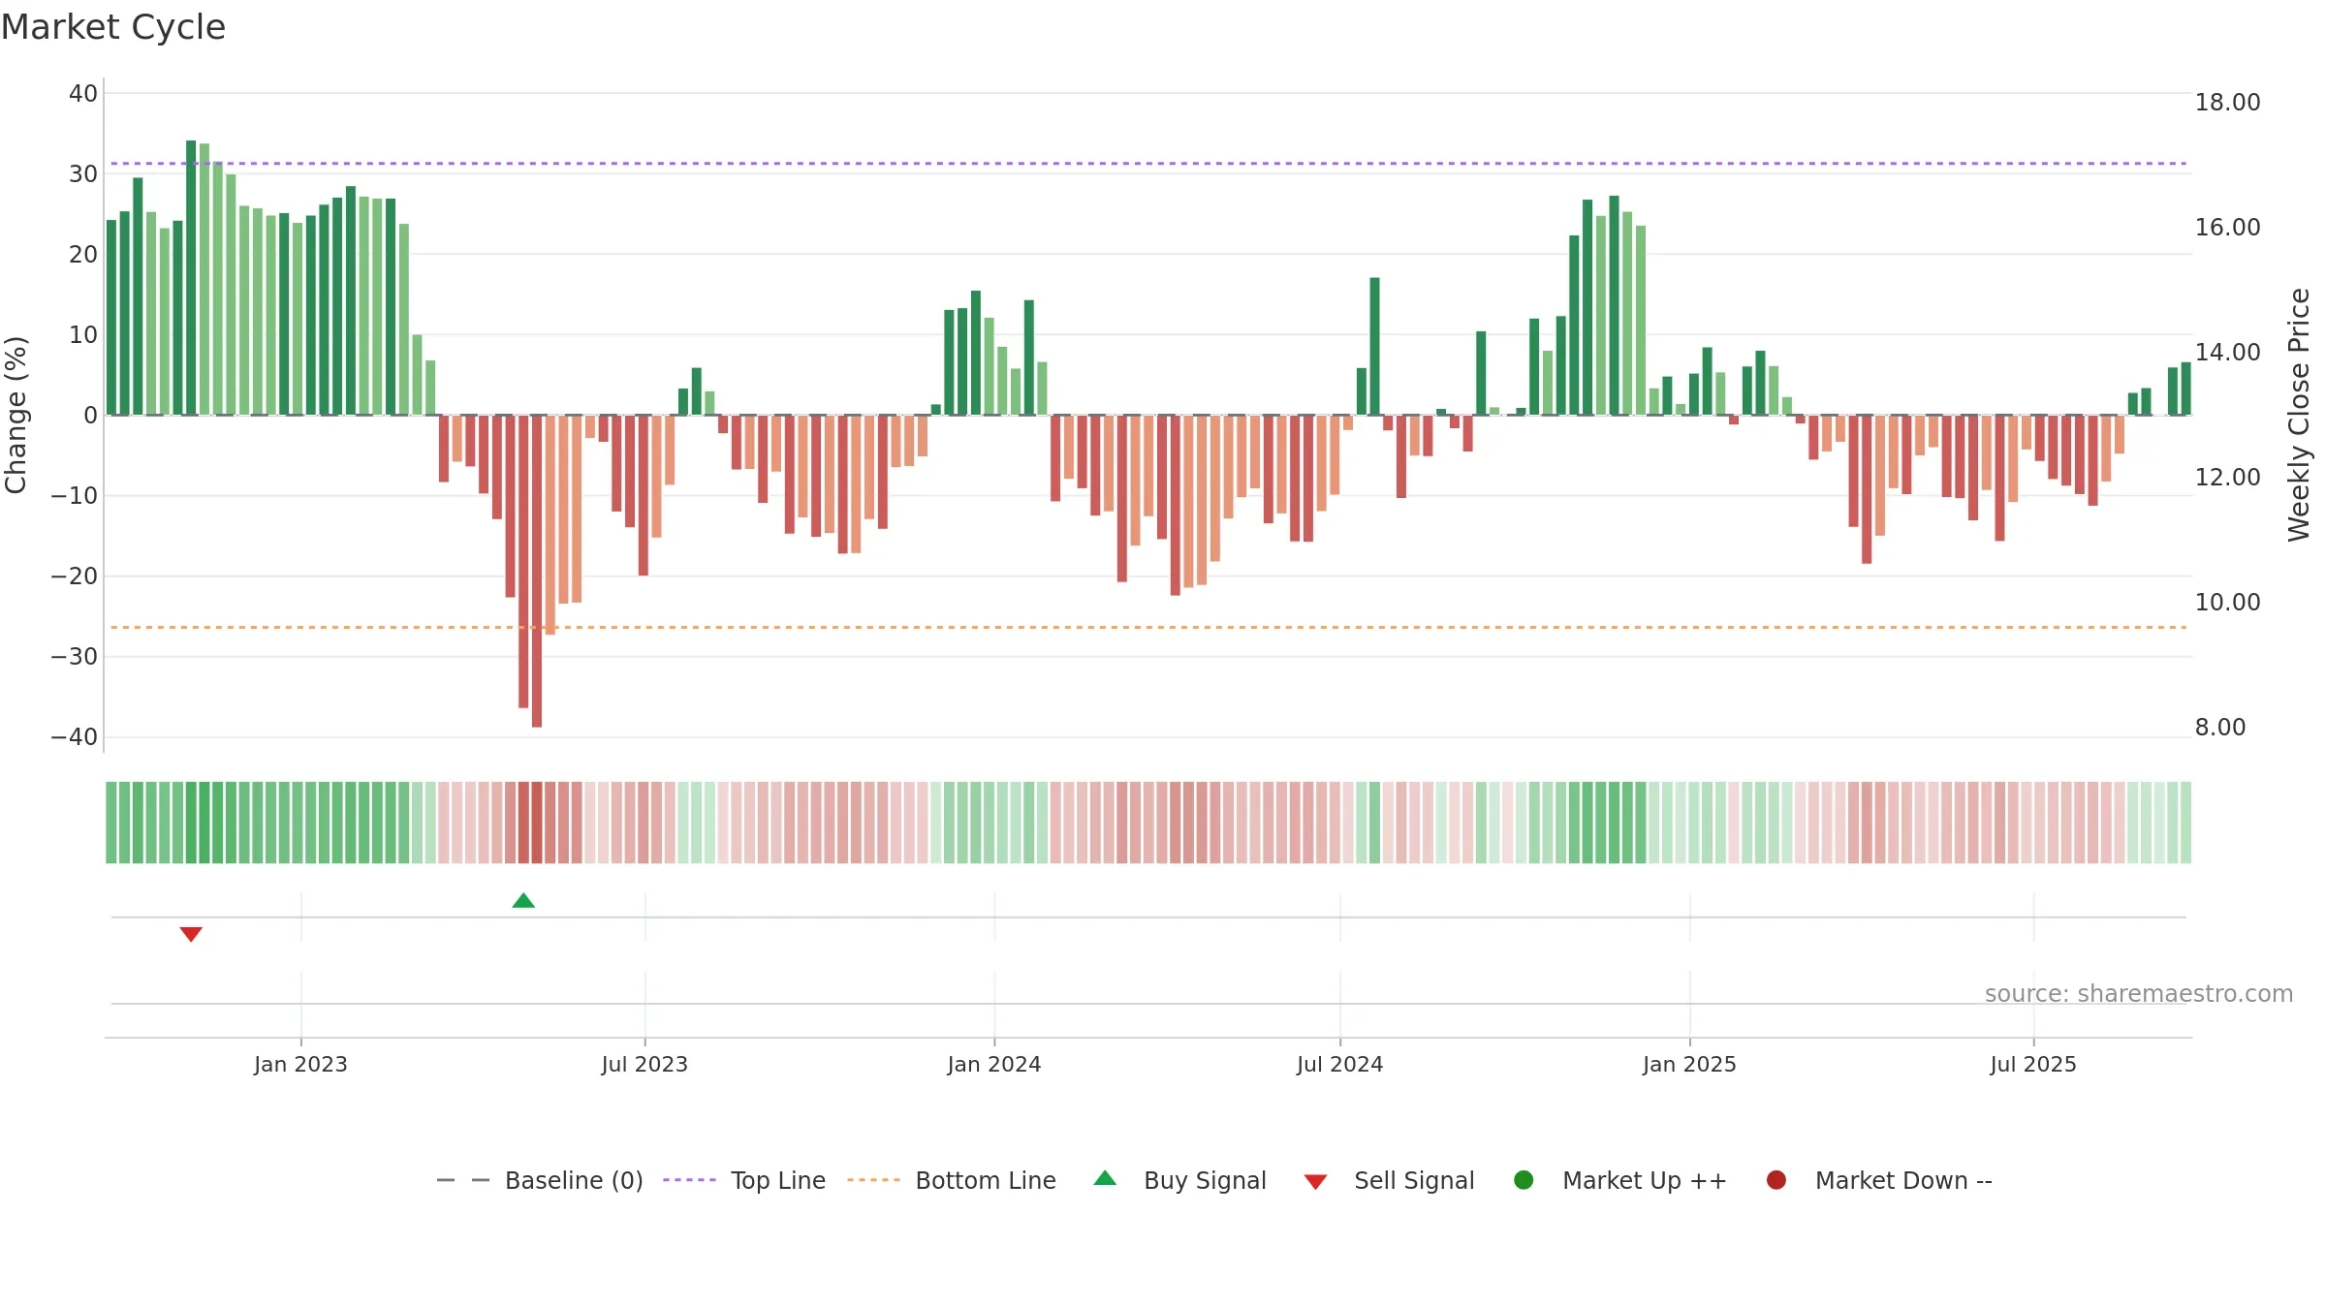Click the orange dotted line legend sample
The width and height of the screenshot is (2326, 1308).
click(x=873, y=1180)
